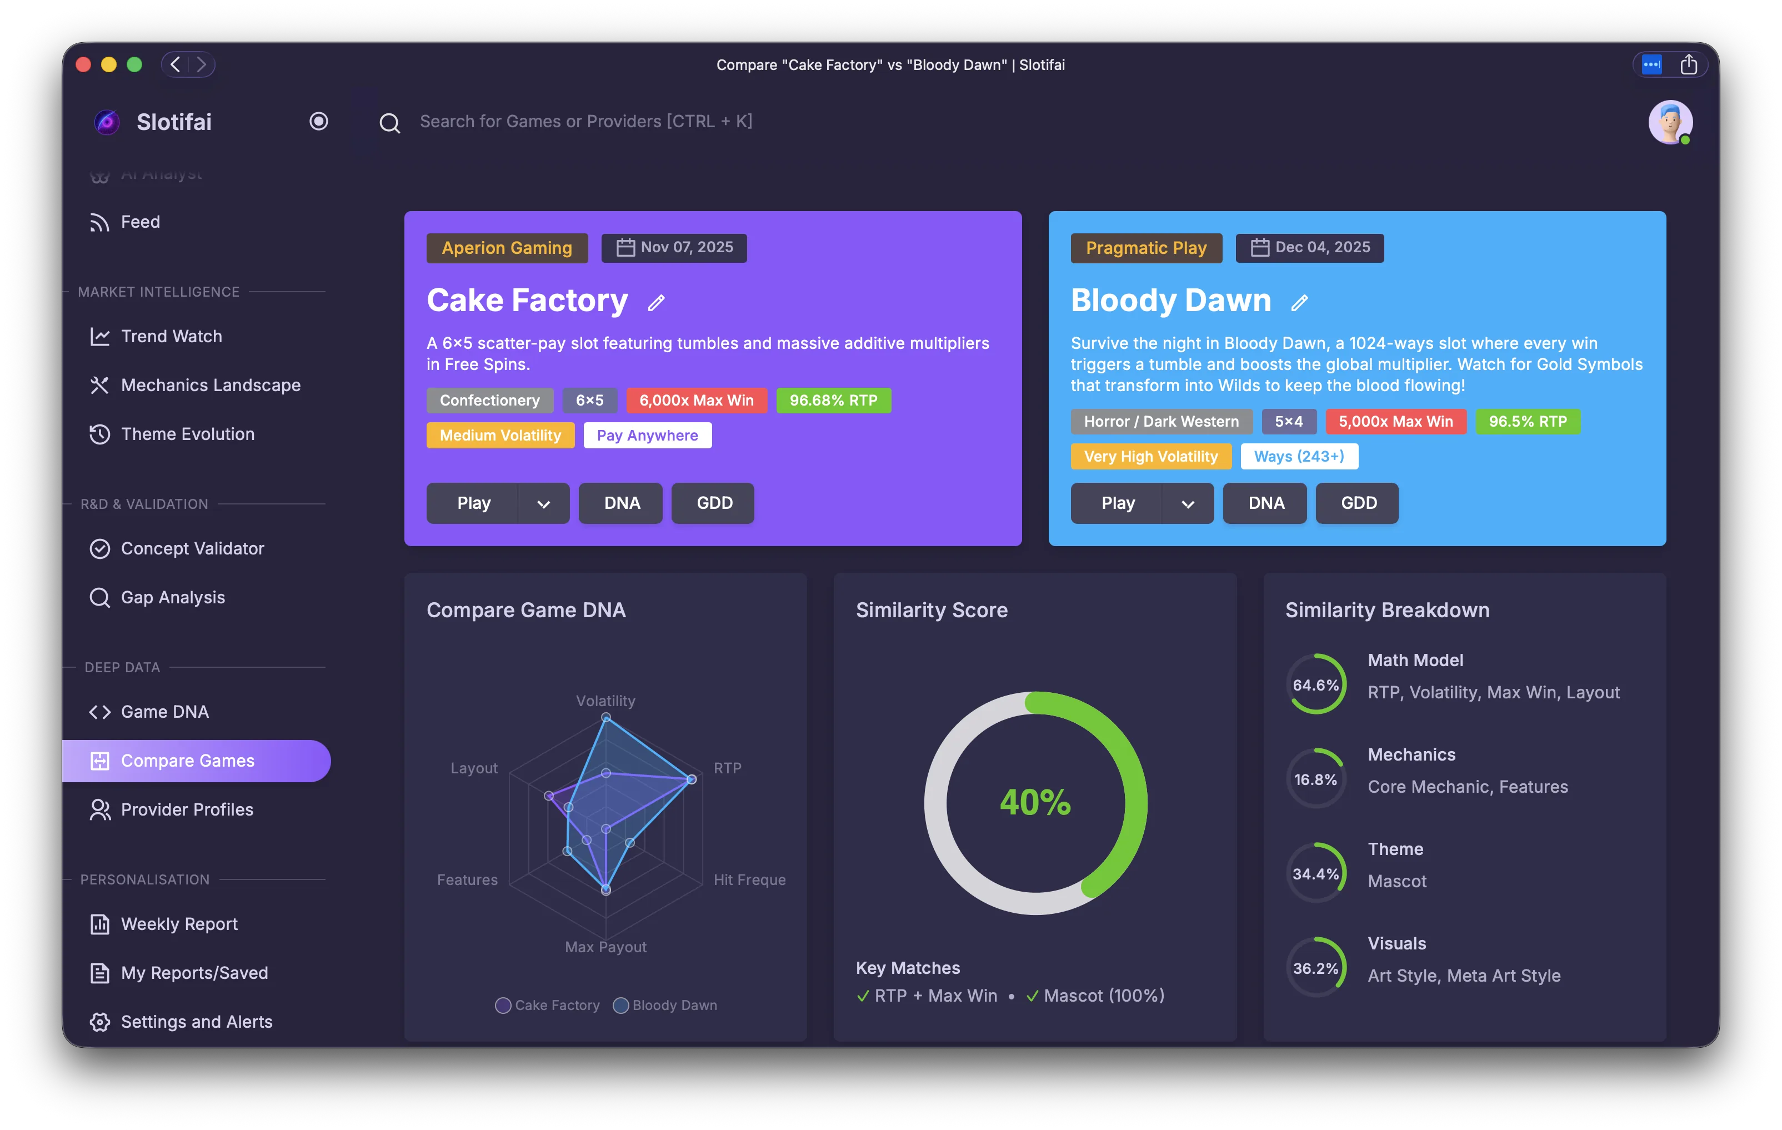Image resolution: width=1782 pixels, height=1130 pixels.
Task: Toggle the sidebar pin radio icon
Action: pos(318,121)
